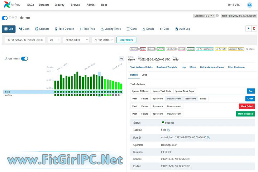This screenshot has width=258, height=172.
Task: Turn off the Auto-refresh switch
Action: pos(24,58)
